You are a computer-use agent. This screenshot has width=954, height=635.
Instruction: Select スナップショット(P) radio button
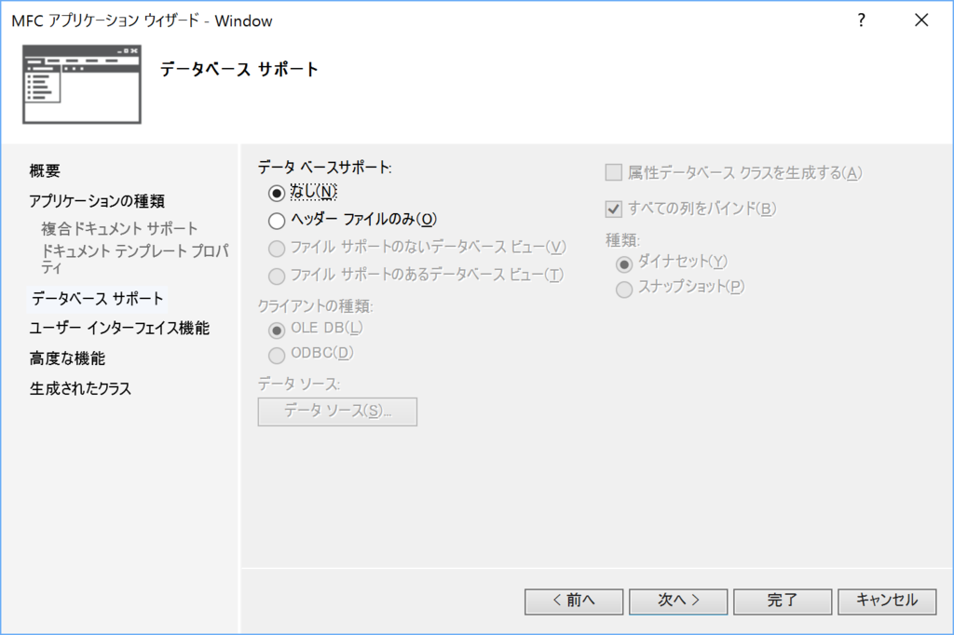[623, 290]
